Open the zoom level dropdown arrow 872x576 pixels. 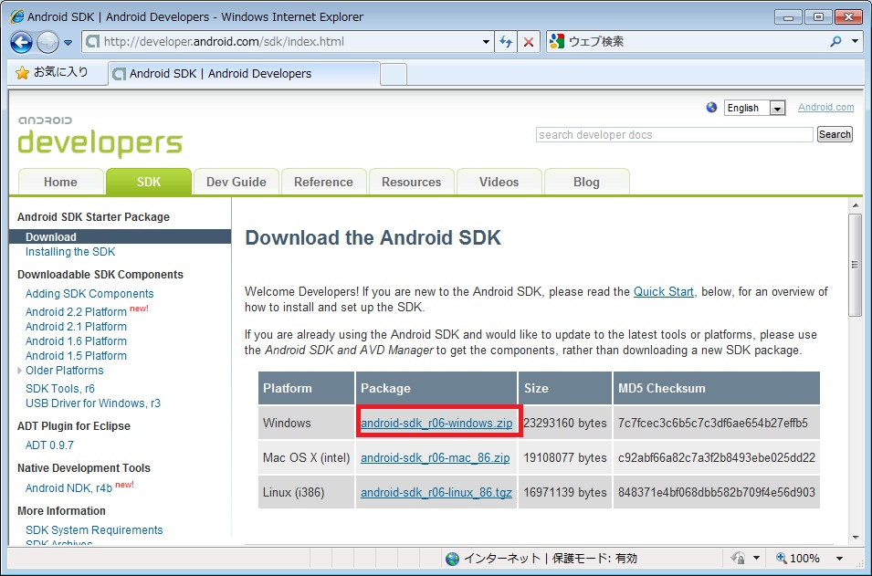[839, 559]
